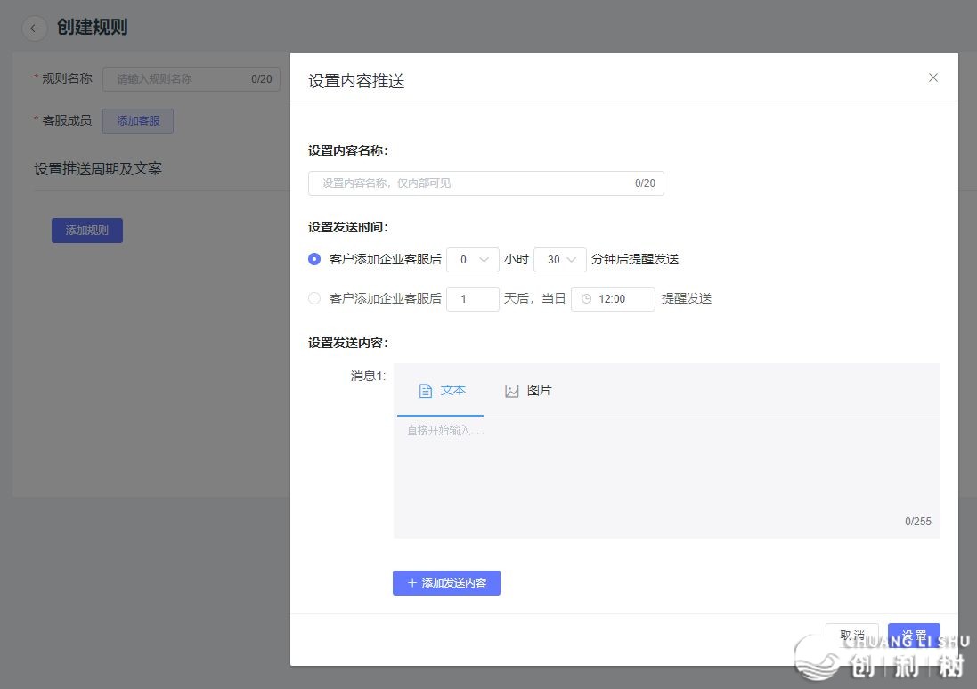The width and height of the screenshot is (977, 689).
Task: Click the 提醒发送 text after the time field
Action: click(686, 299)
